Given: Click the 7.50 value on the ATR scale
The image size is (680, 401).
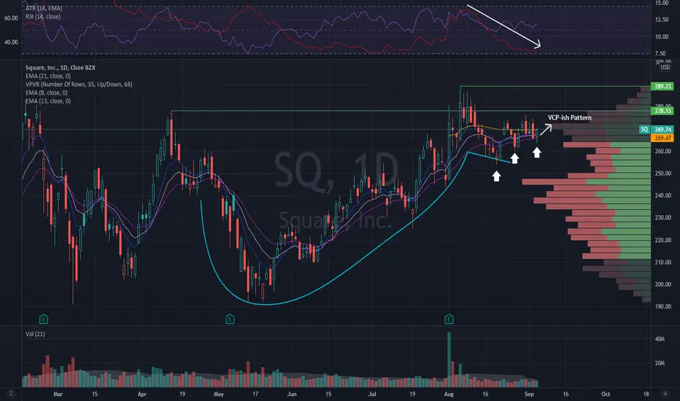Looking at the screenshot, I should (660, 53).
